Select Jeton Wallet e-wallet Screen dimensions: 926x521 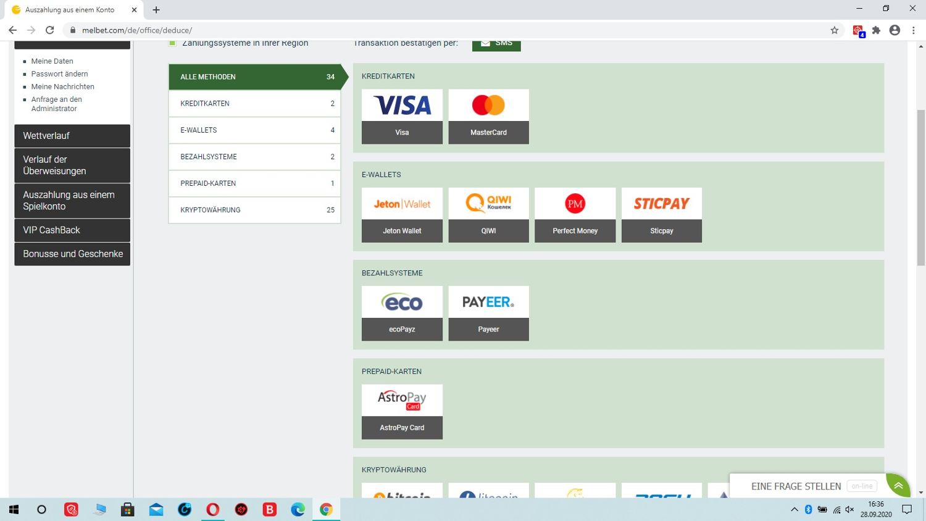coord(402,215)
